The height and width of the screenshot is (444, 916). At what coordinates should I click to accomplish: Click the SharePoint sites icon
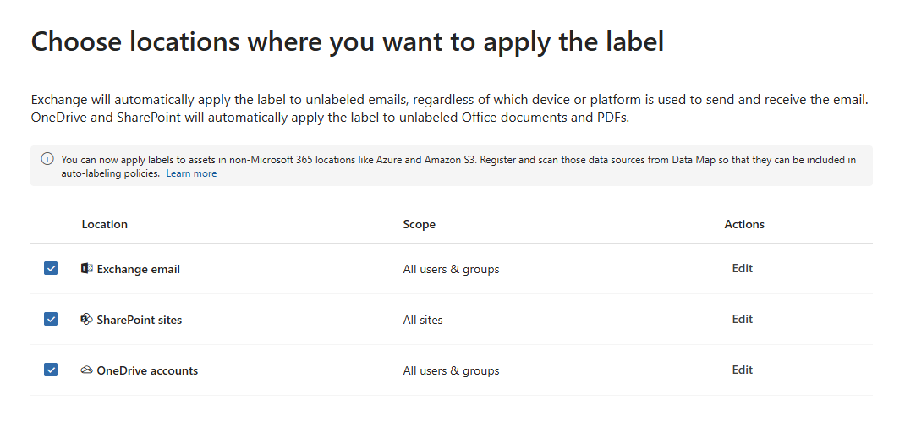87,320
